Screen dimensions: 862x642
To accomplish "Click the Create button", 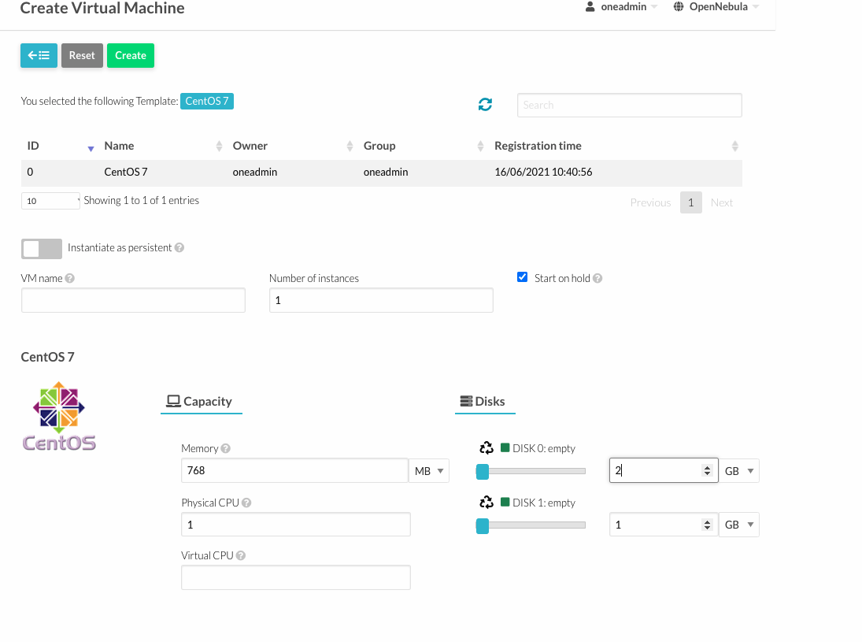I will click(130, 55).
